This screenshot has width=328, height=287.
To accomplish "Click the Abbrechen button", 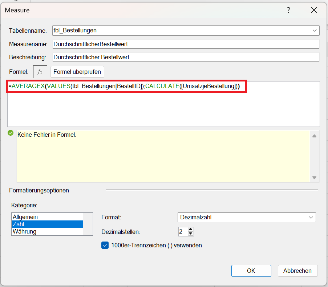I will coord(297,271).
